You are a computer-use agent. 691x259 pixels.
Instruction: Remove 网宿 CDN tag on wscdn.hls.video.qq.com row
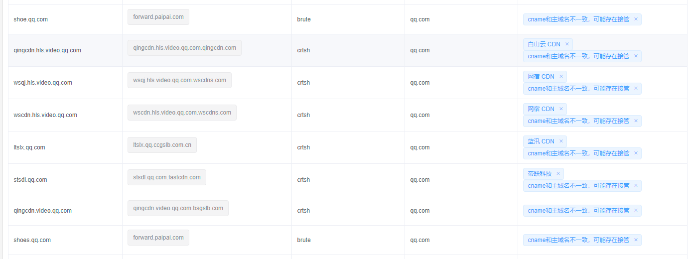(561, 109)
